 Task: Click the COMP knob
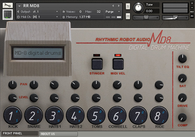(x=182, y=117)
